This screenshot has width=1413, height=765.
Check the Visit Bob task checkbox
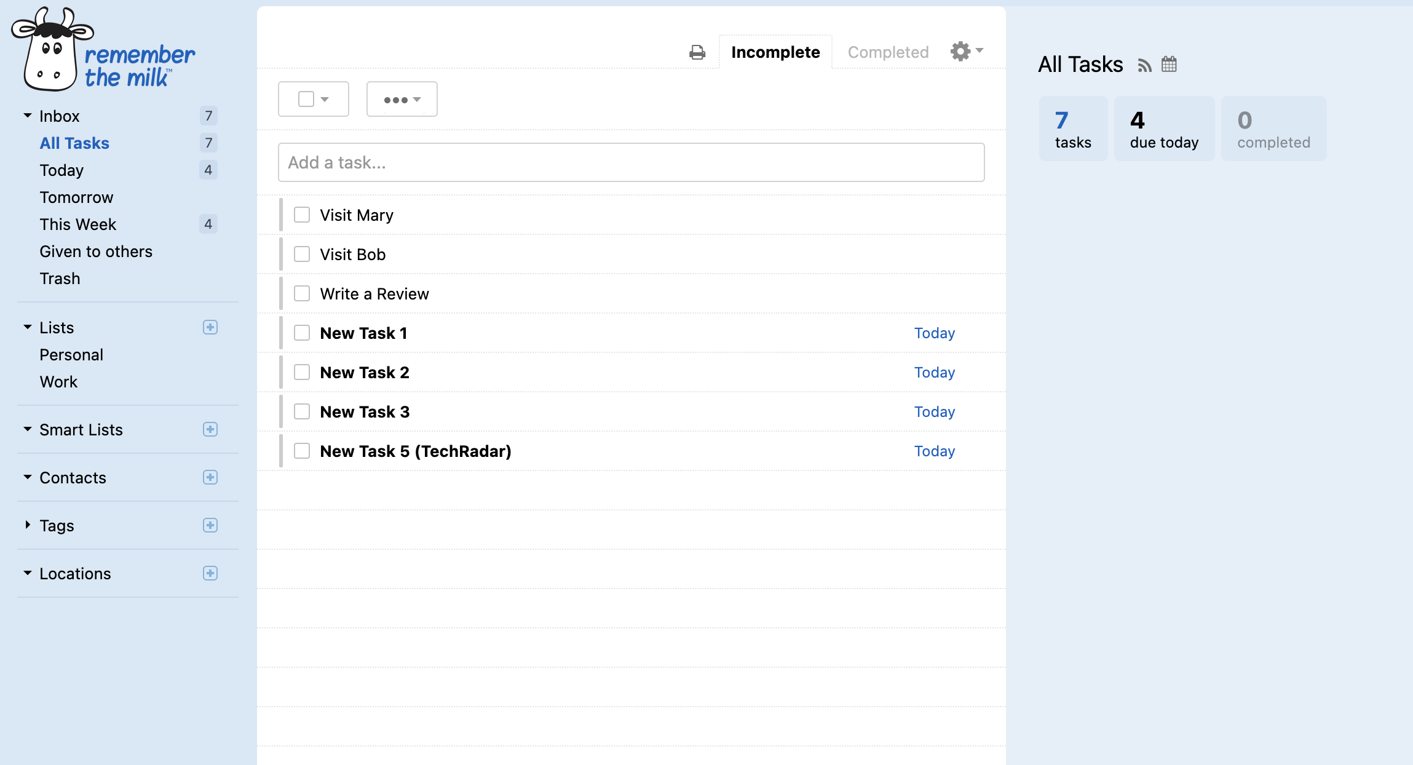pos(302,254)
